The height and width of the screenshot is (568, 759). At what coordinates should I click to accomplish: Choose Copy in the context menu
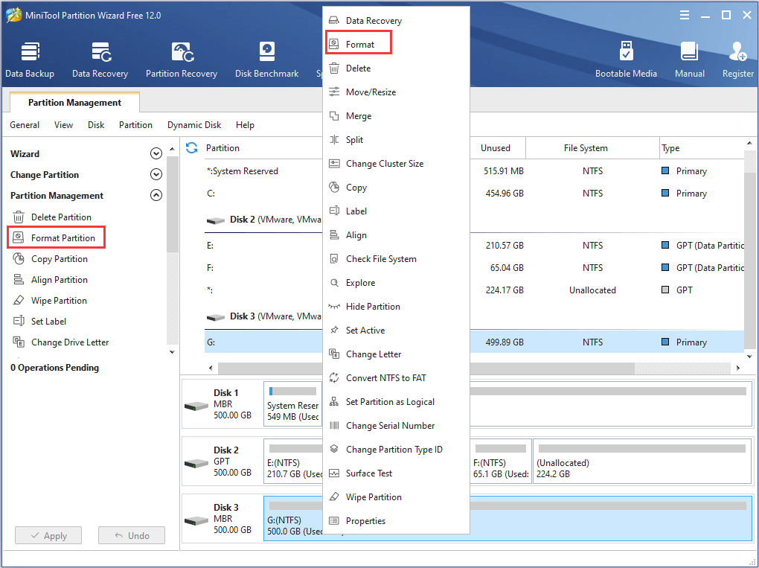396,188
